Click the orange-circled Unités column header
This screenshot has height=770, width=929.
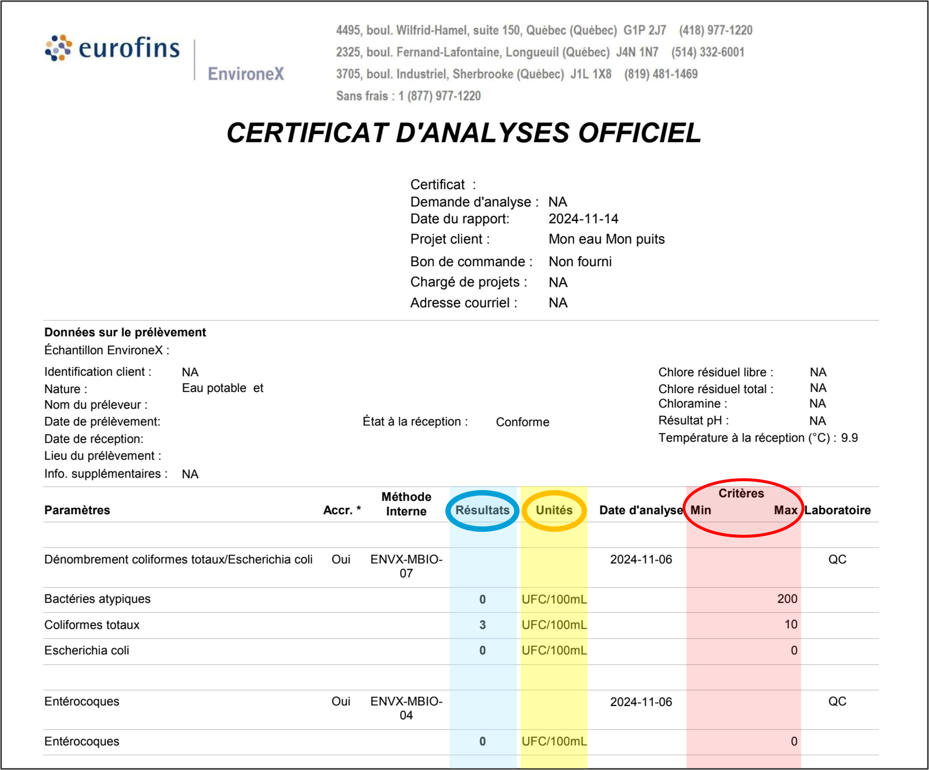pos(554,510)
